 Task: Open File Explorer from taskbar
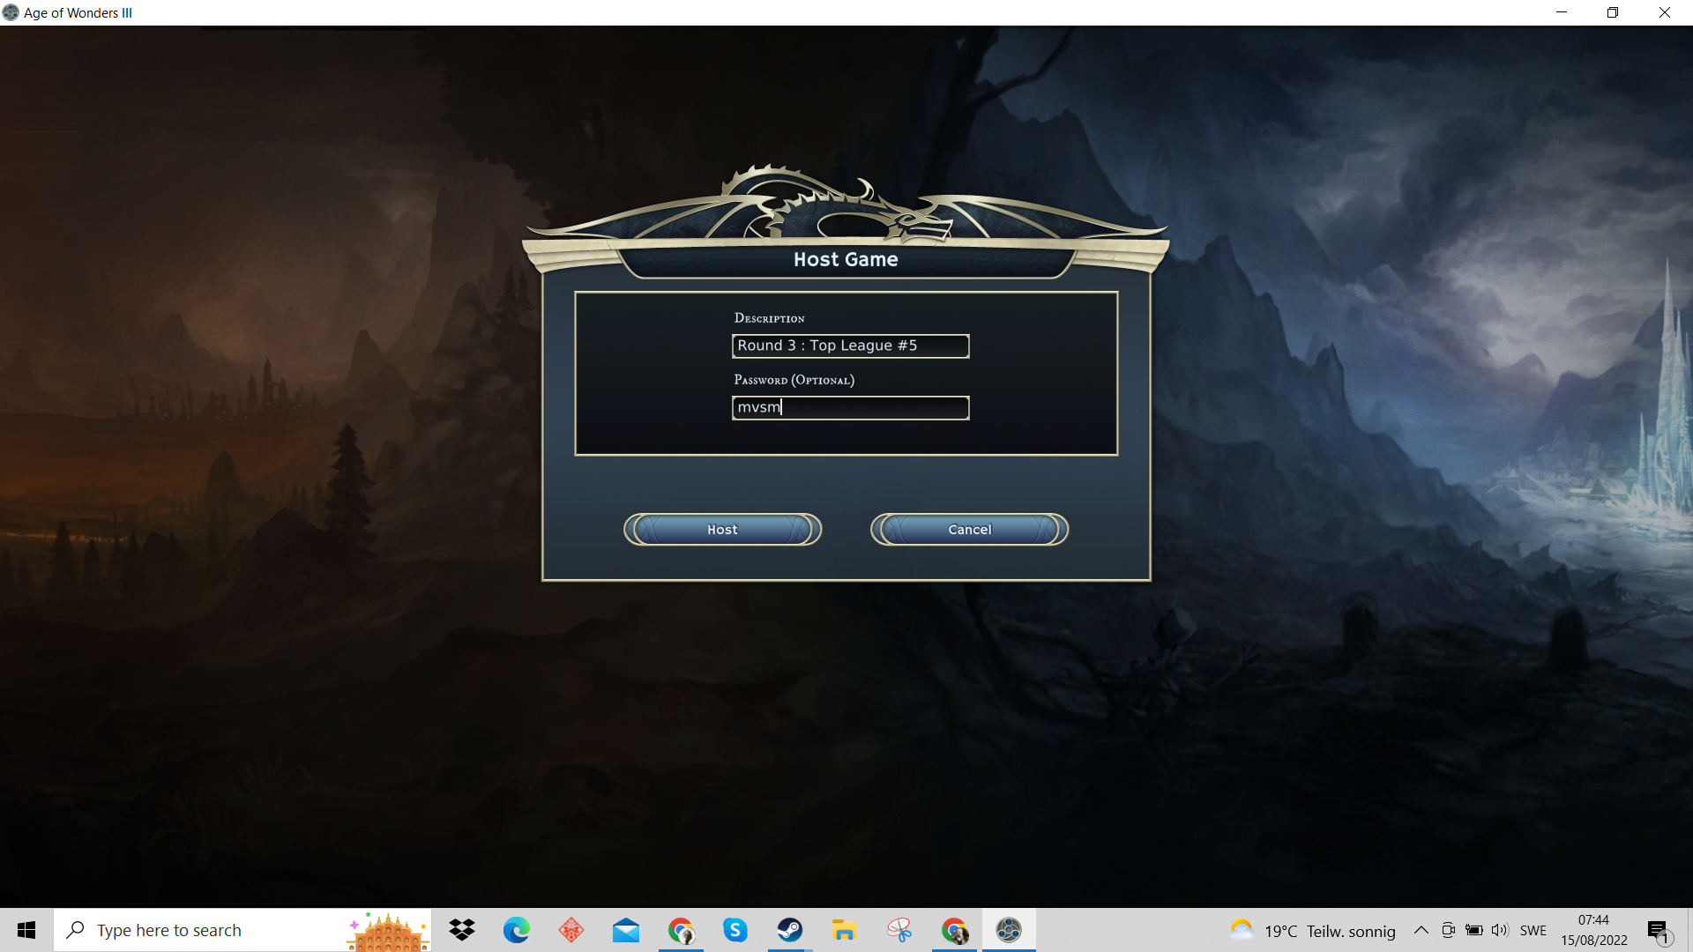(x=845, y=930)
